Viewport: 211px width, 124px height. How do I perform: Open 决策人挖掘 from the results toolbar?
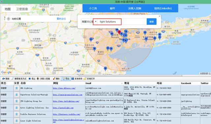pyautogui.click(x=43, y=78)
